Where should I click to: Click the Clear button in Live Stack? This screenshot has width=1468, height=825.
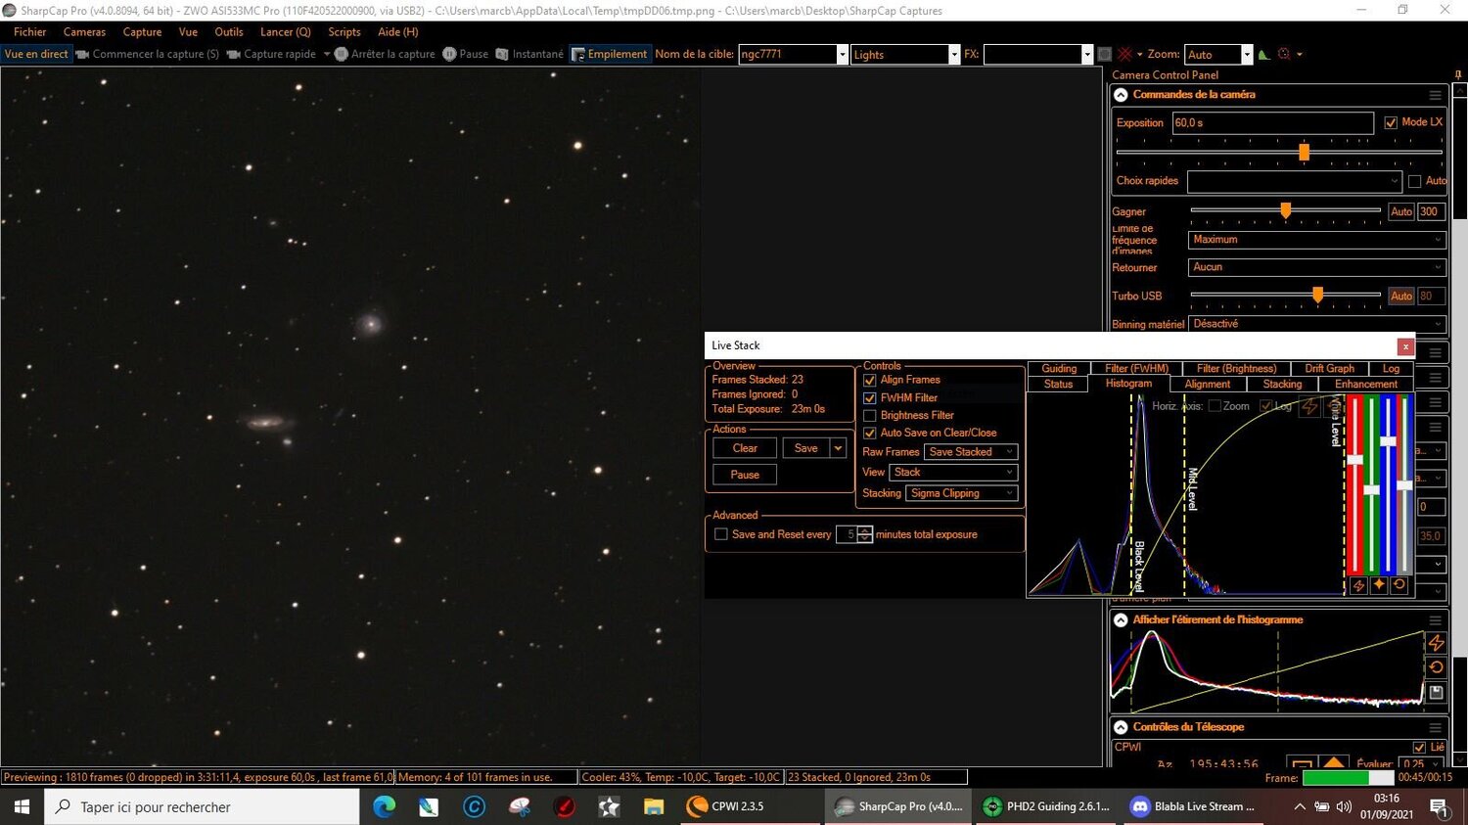pyautogui.click(x=745, y=448)
